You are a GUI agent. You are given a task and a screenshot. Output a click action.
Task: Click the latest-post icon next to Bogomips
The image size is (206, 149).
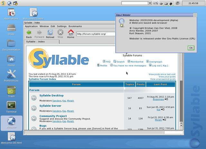(x=166, y=99)
